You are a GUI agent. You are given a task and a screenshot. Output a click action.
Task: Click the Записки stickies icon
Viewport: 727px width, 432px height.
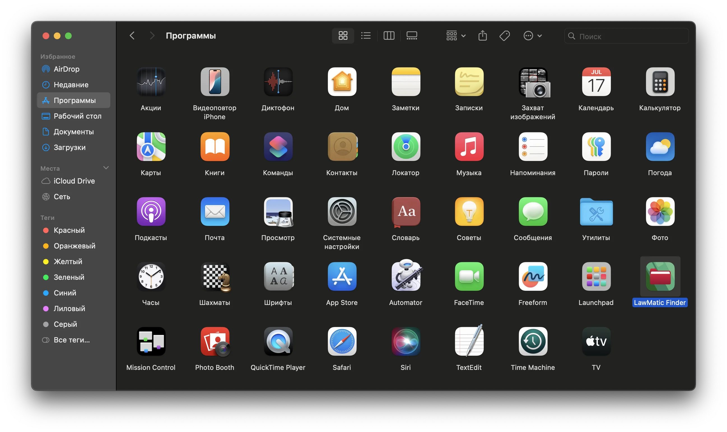pyautogui.click(x=469, y=82)
